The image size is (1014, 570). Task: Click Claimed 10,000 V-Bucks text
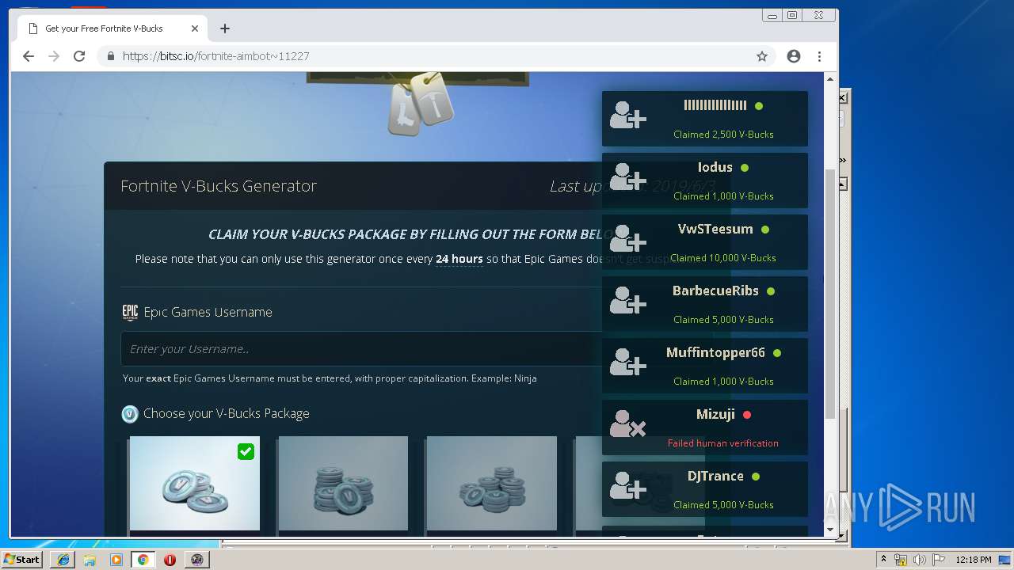tap(723, 258)
